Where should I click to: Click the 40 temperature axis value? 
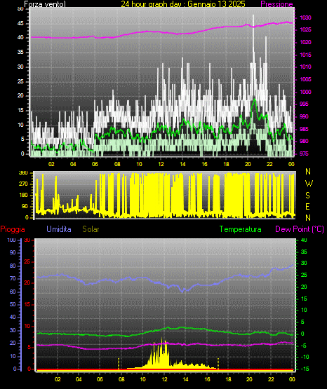[x=304, y=240]
